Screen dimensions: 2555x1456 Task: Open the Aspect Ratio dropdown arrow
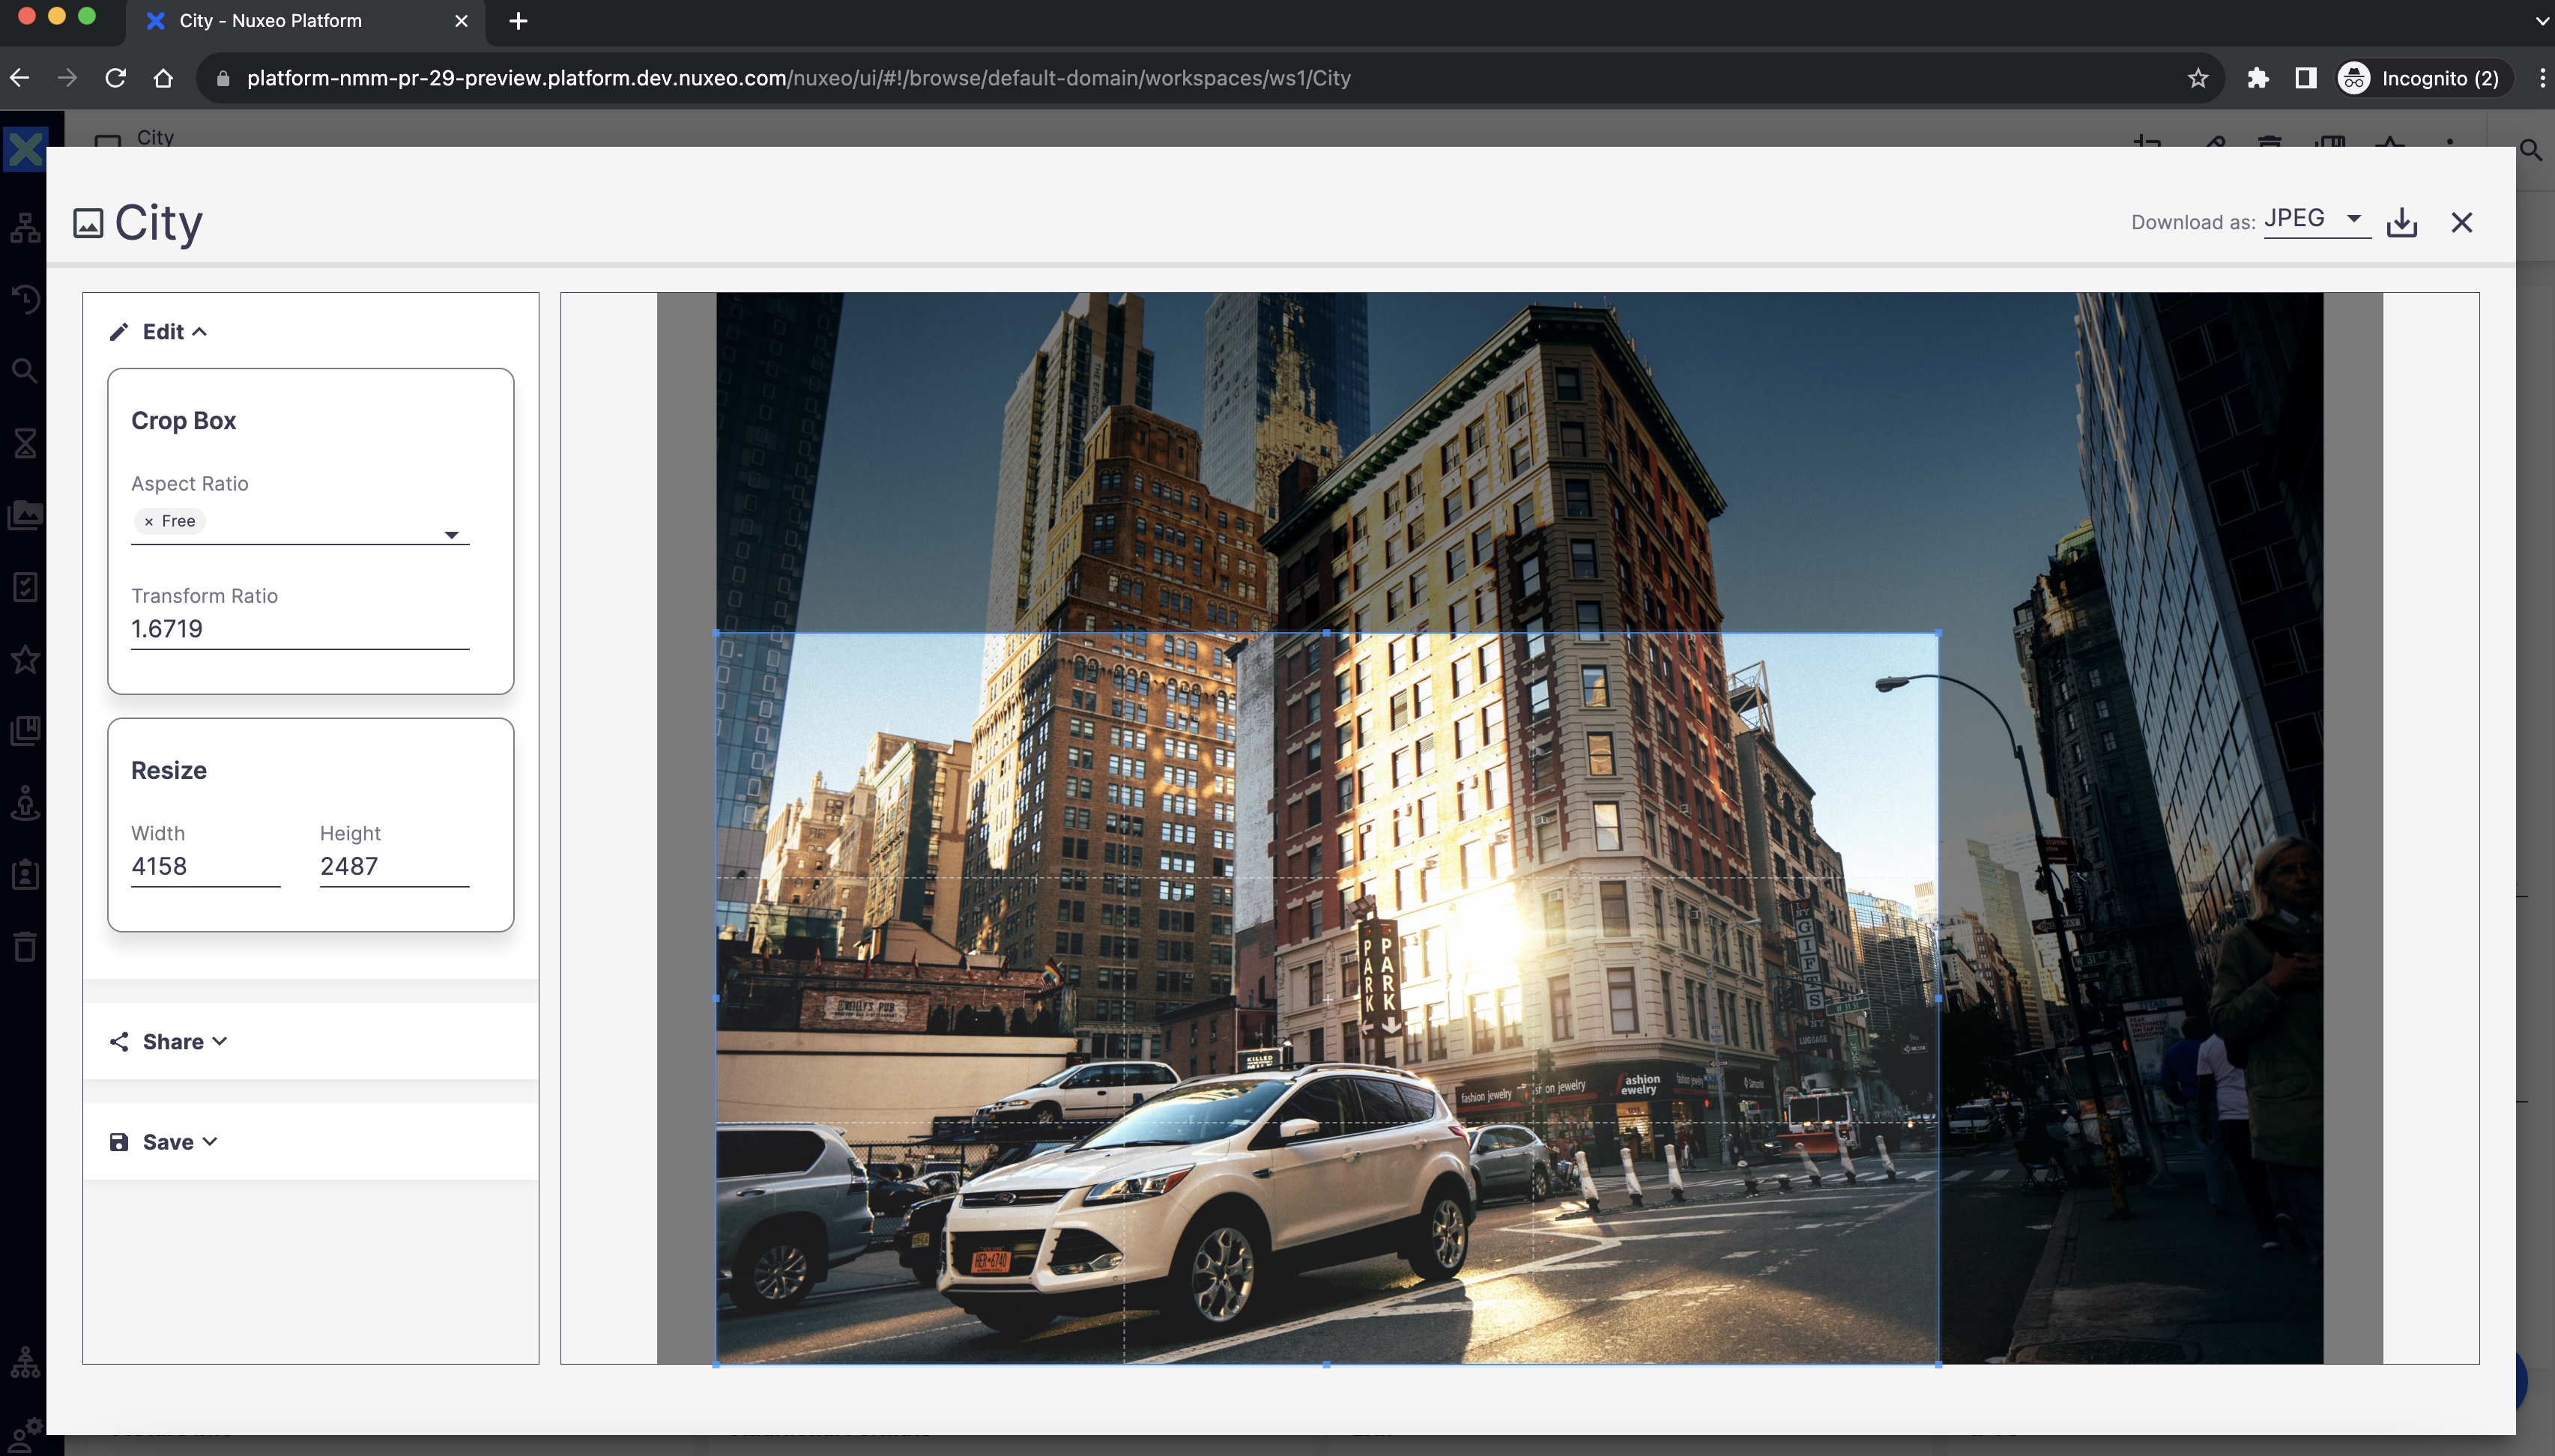pos(451,535)
